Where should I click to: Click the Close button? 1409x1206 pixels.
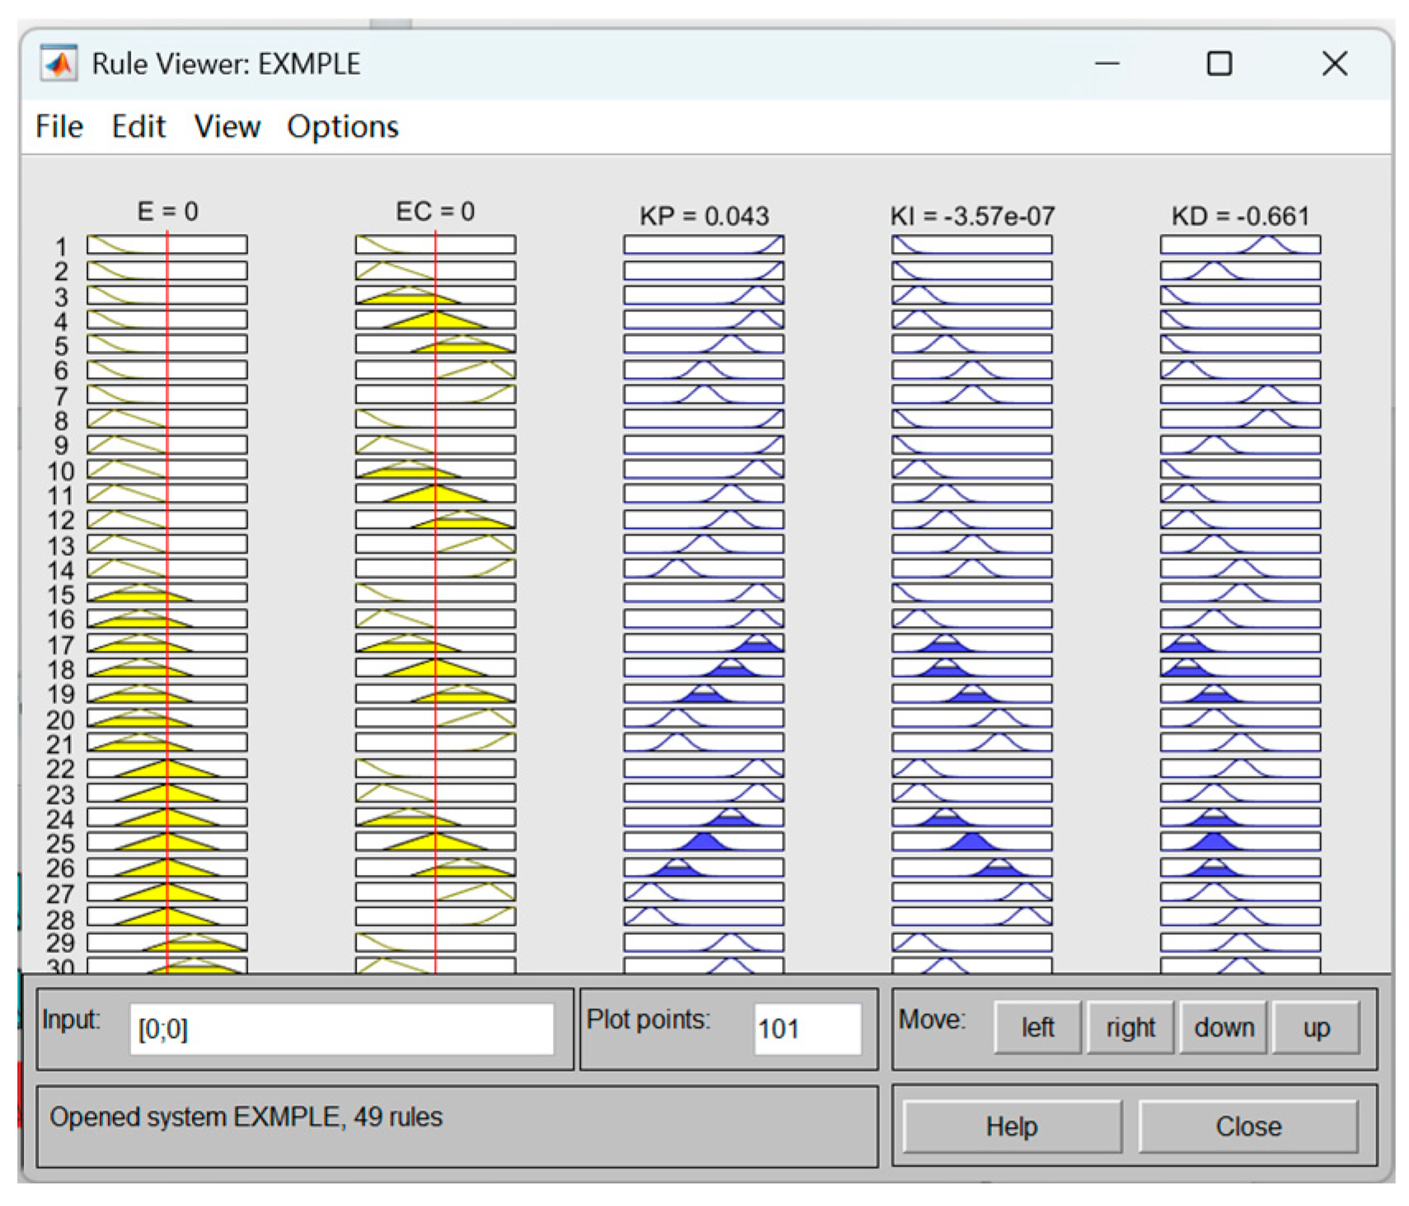point(1248,1126)
